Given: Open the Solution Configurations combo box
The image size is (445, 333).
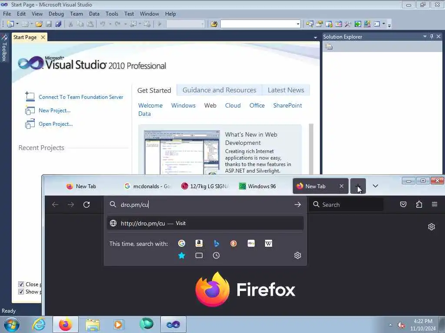Looking at the screenshot, I should [185, 24].
